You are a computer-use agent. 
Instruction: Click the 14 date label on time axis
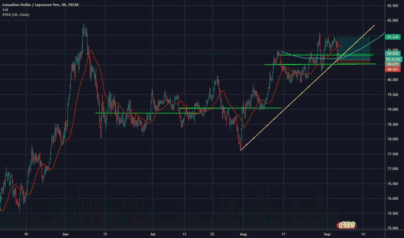(x=363, y=234)
